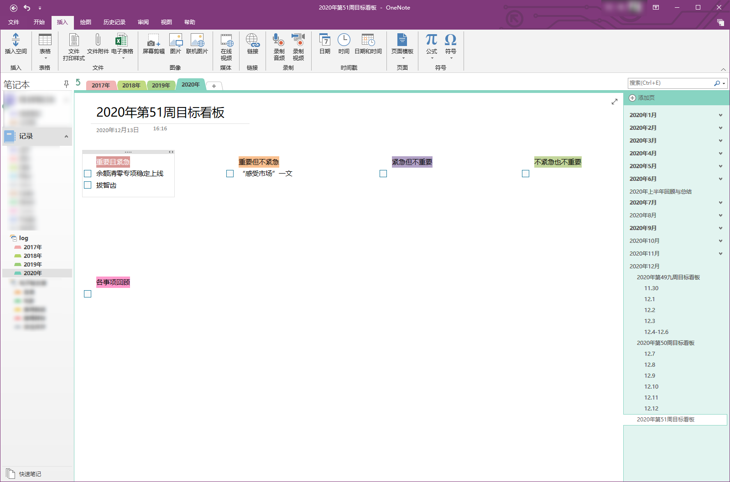Insert an Equation with the pi icon

tap(432, 46)
